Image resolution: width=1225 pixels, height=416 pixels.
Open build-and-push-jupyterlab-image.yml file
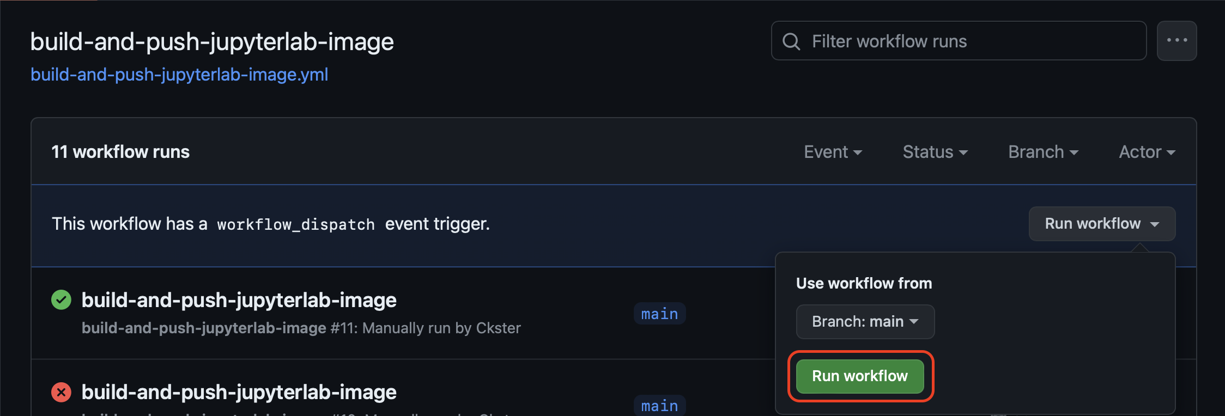(179, 75)
